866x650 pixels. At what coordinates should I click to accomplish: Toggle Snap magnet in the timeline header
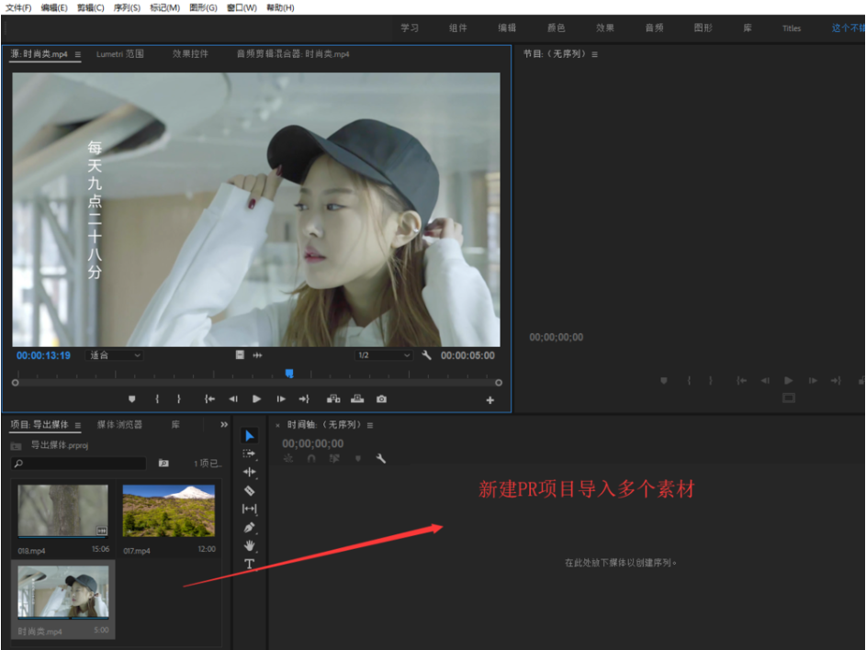coord(311,459)
